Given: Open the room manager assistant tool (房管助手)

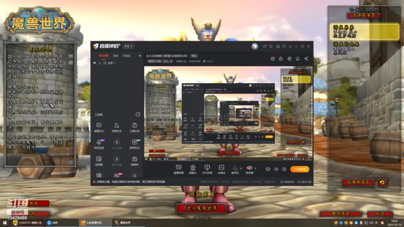Looking at the screenshot, I should pos(117,127).
